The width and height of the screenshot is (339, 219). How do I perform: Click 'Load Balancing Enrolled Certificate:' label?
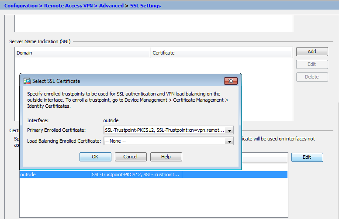[64, 141]
